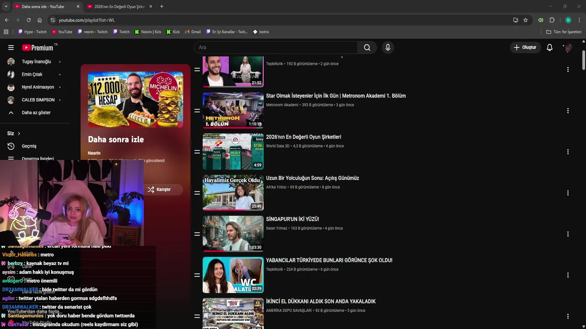Open the Gmail bookmark

coord(193,32)
